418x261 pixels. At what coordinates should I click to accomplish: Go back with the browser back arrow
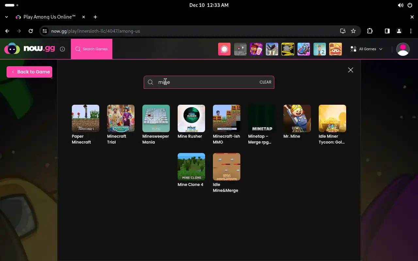point(7,31)
